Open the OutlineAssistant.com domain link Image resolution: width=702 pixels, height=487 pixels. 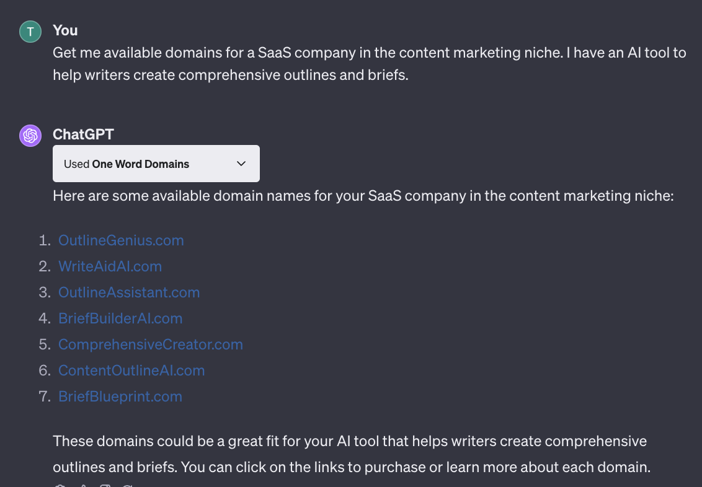(129, 292)
